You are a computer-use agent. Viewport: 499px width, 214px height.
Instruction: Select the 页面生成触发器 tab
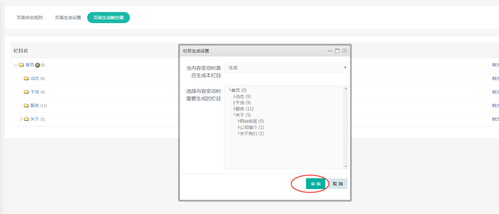point(109,18)
